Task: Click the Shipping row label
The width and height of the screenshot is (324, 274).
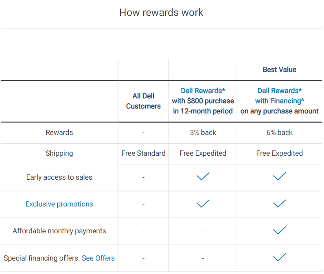Action: point(59,153)
